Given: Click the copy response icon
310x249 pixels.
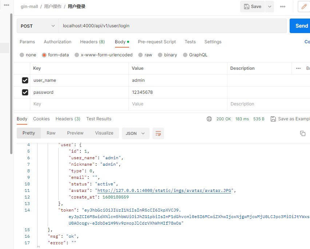Looking at the screenshot, I should pos(303,133).
